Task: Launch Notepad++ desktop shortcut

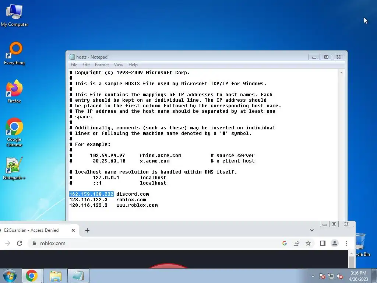Action: (x=14, y=168)
